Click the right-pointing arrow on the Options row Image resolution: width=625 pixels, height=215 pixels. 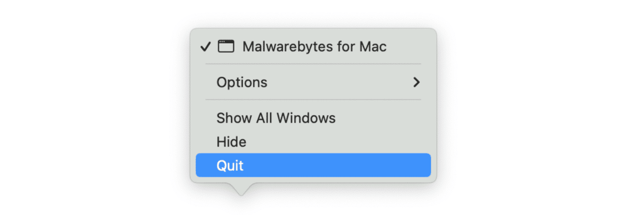tap(417, 82)
